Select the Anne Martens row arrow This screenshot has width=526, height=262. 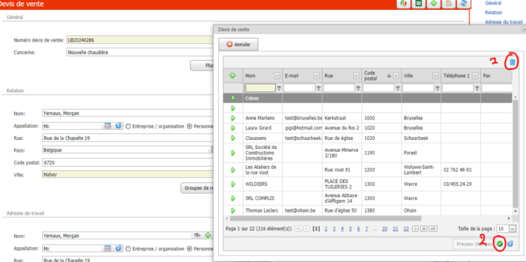point(233,118)
